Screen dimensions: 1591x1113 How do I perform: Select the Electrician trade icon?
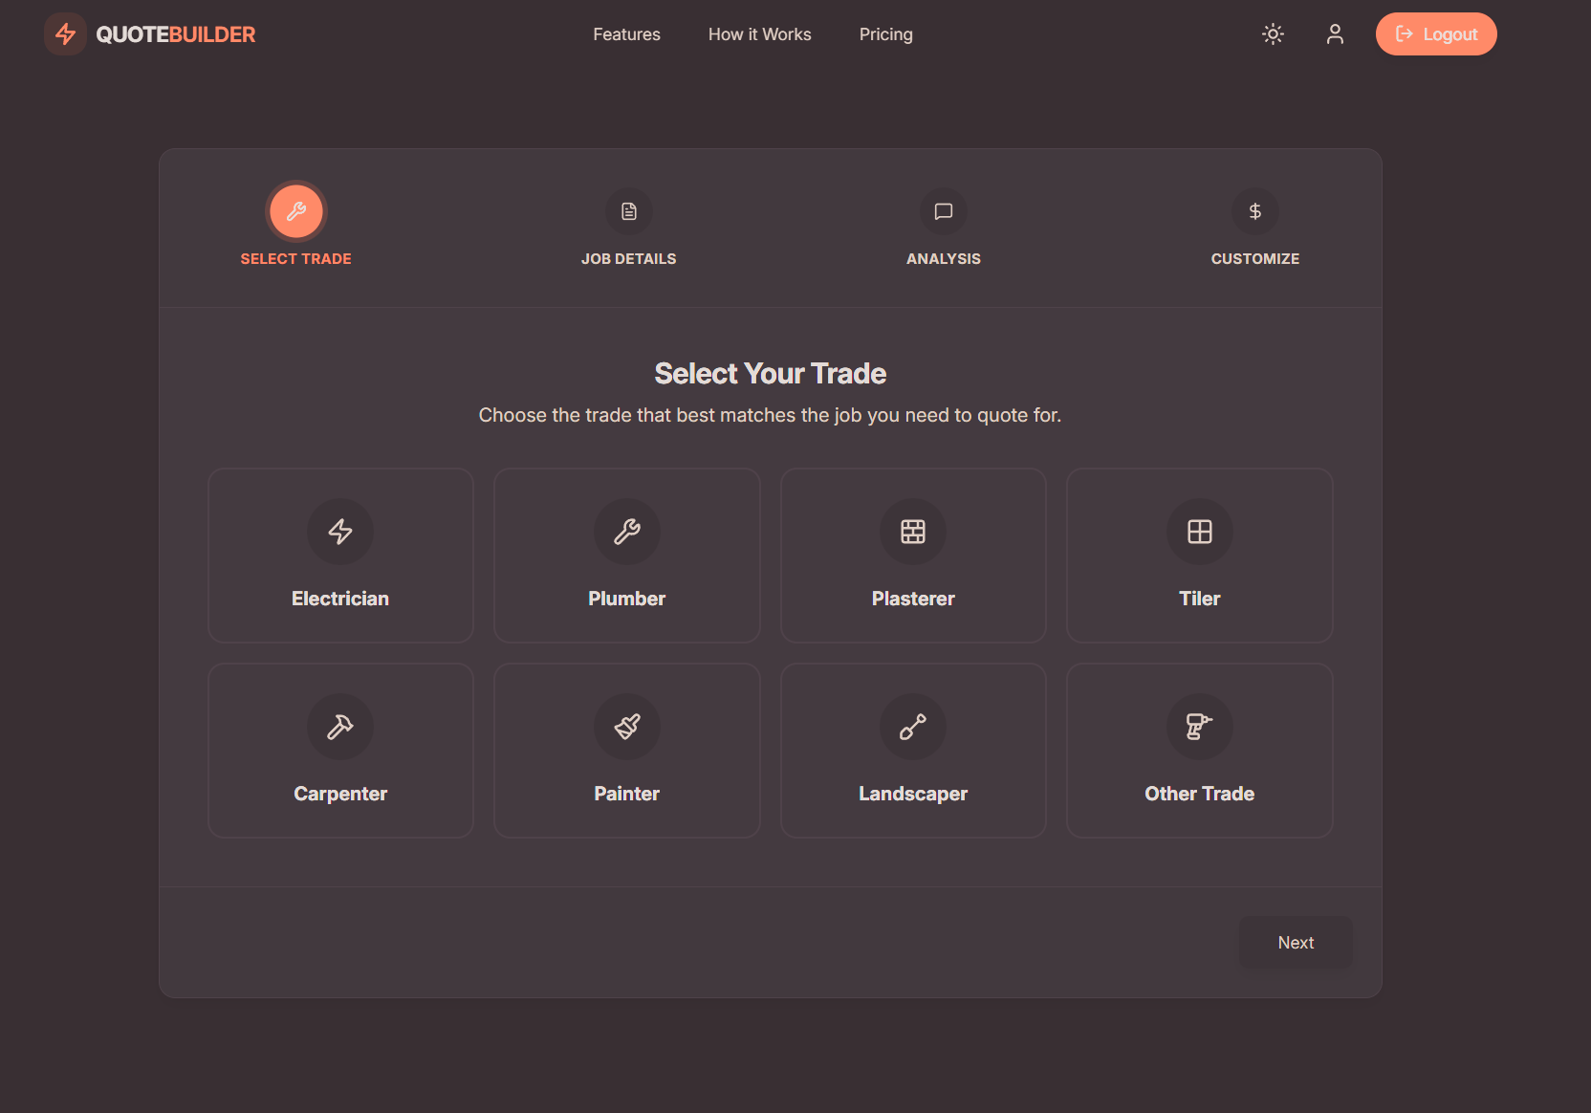(340, 532)
